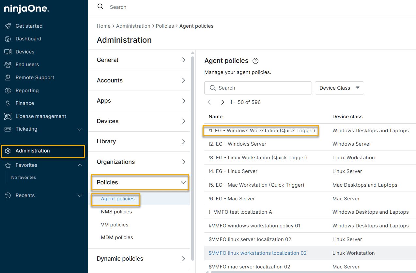Click the Remote Support headset icon
Screen dimensions: 416x273
point(8,78)
